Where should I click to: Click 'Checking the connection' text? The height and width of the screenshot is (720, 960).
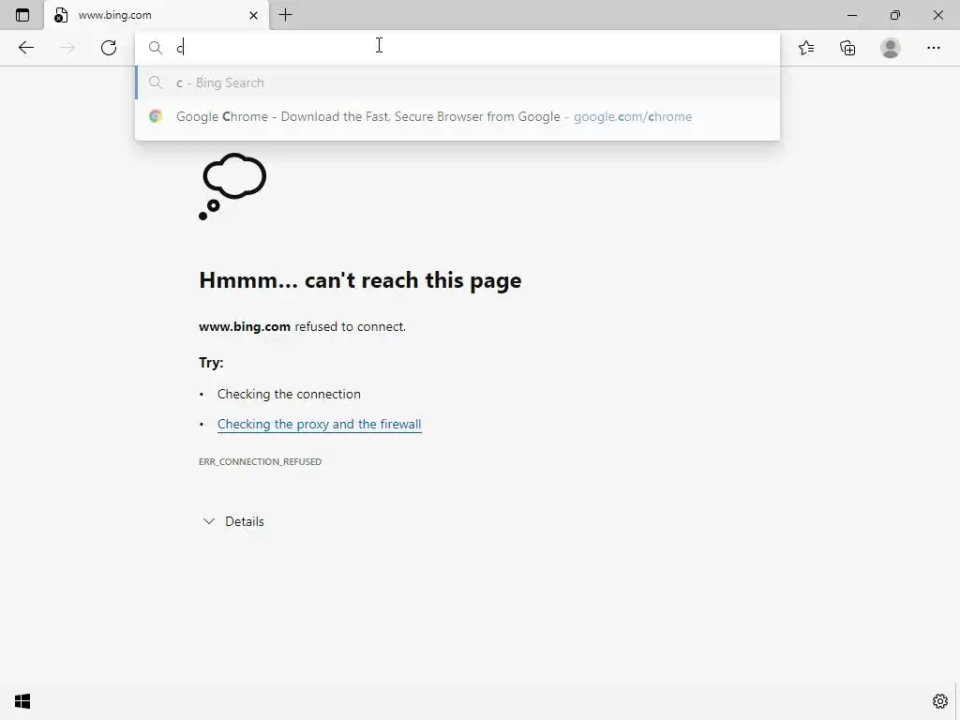coord(289,394)
